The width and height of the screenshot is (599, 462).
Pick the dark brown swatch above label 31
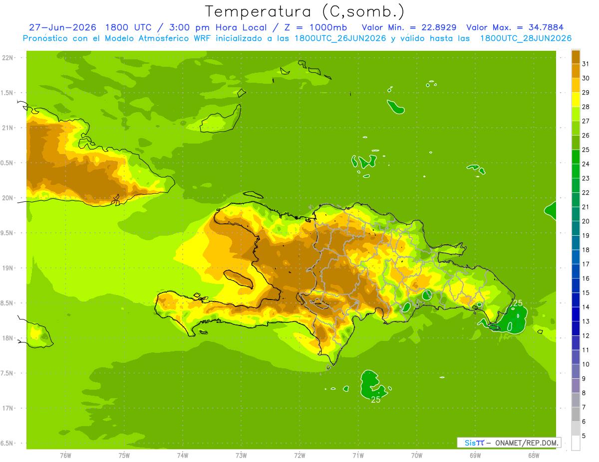point(576,57)
